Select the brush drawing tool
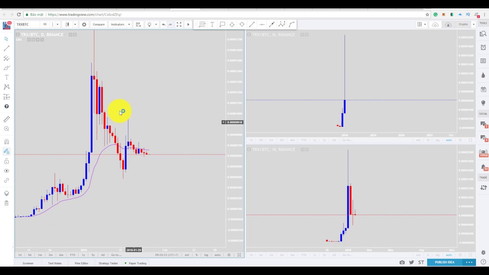This screenshot has width=489, height=275. pyautogui.click(x=6, y=68)
